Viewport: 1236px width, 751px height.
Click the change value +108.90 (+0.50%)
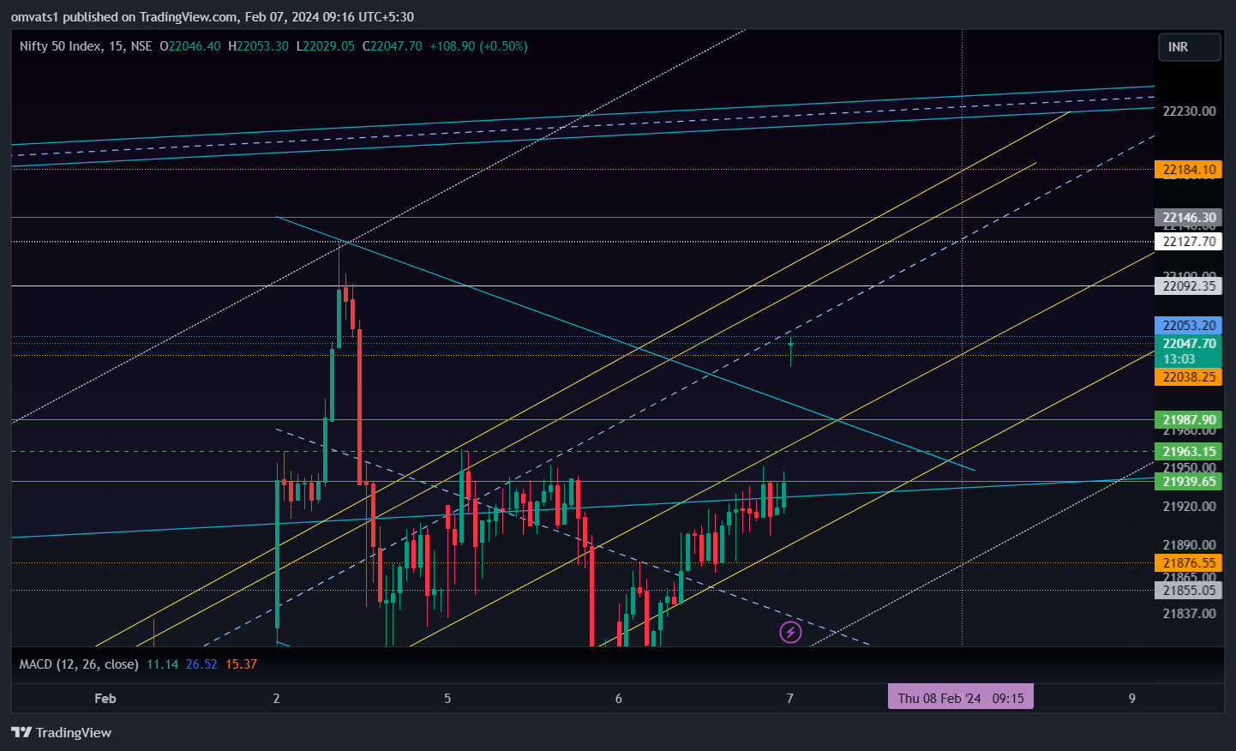pyautogui.click(x=478, y=46)
